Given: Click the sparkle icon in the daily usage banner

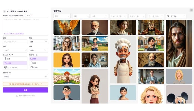Looking at the screenshot, I should pos(10,84).
